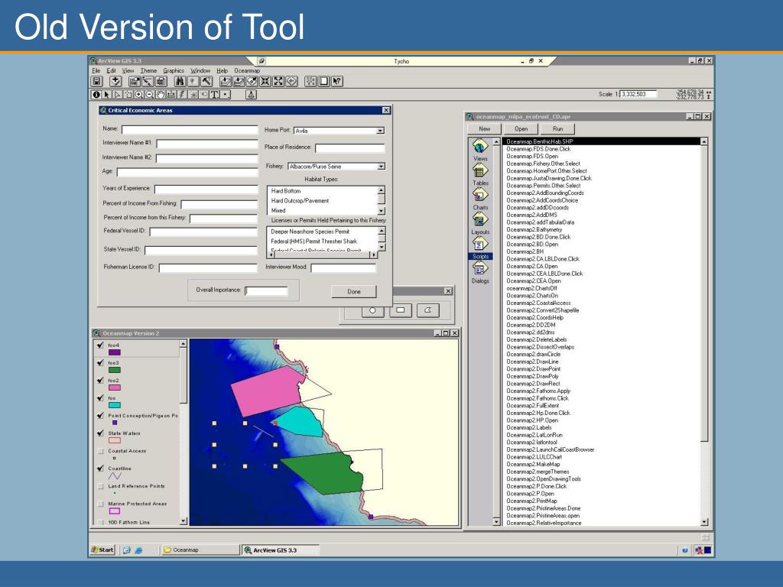Click the foo2 pink legend swatch
Image resolution: width=783 pixels, height=587 pixels.
click(x=115, y=388)
